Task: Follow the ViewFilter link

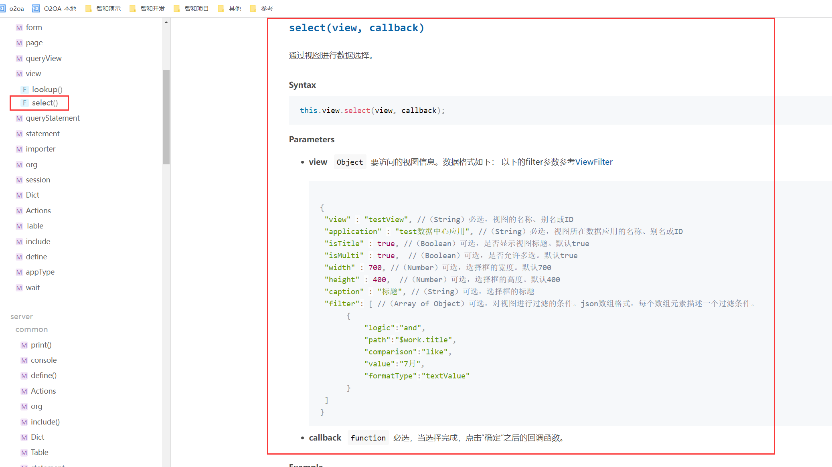Action: (x=593, y=162)
